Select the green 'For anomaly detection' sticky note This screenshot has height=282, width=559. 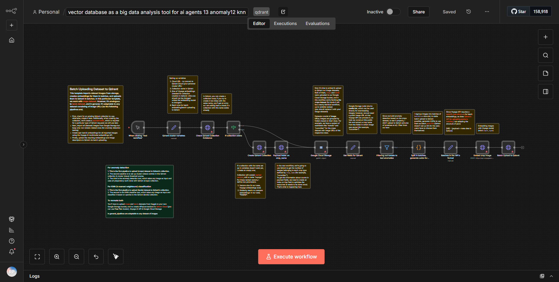139,191
